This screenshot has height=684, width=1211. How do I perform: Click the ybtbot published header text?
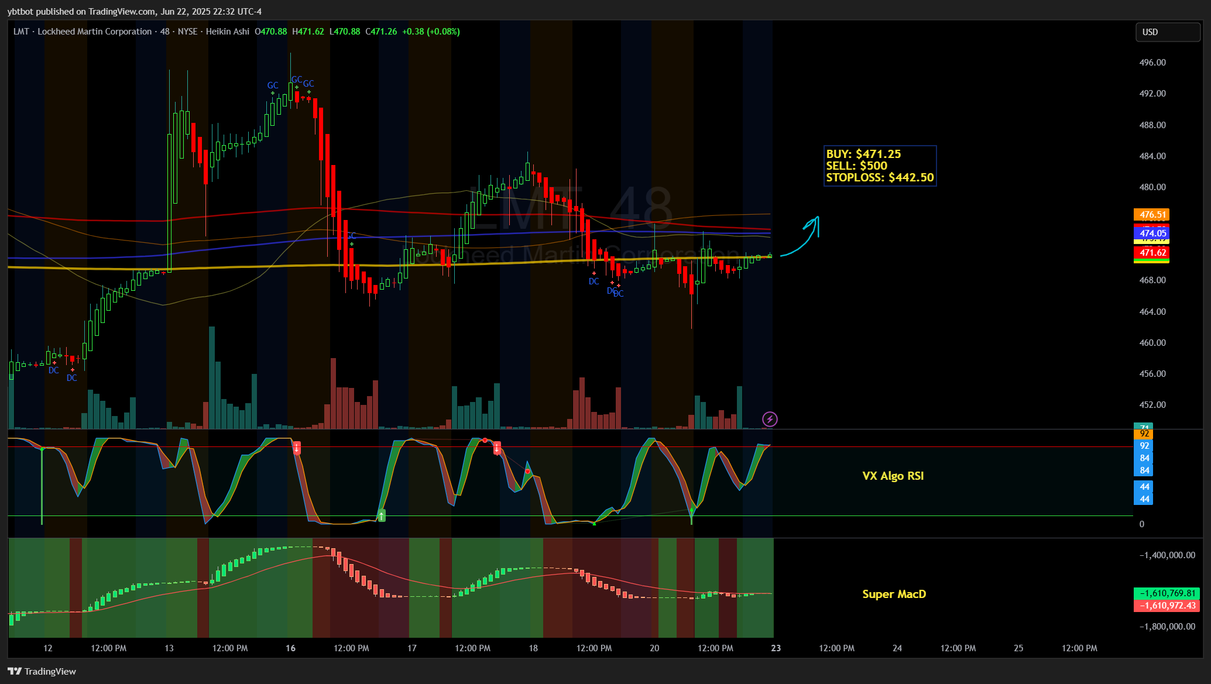click(135, 11)
